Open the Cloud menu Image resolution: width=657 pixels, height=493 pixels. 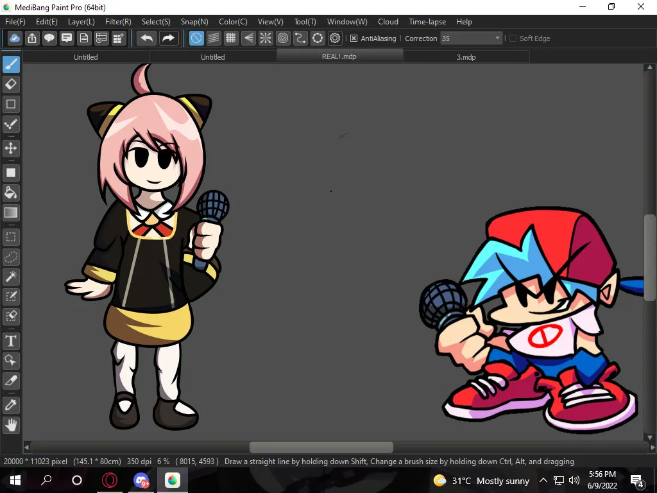pyautogui.click(x=388, y=22)
